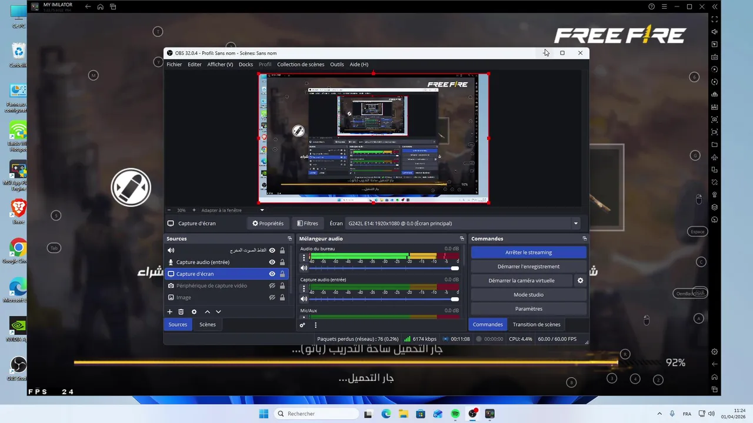Open OBS Studio desktop shortcut
The image size is (753, 423).
click(x=18, y=368)
